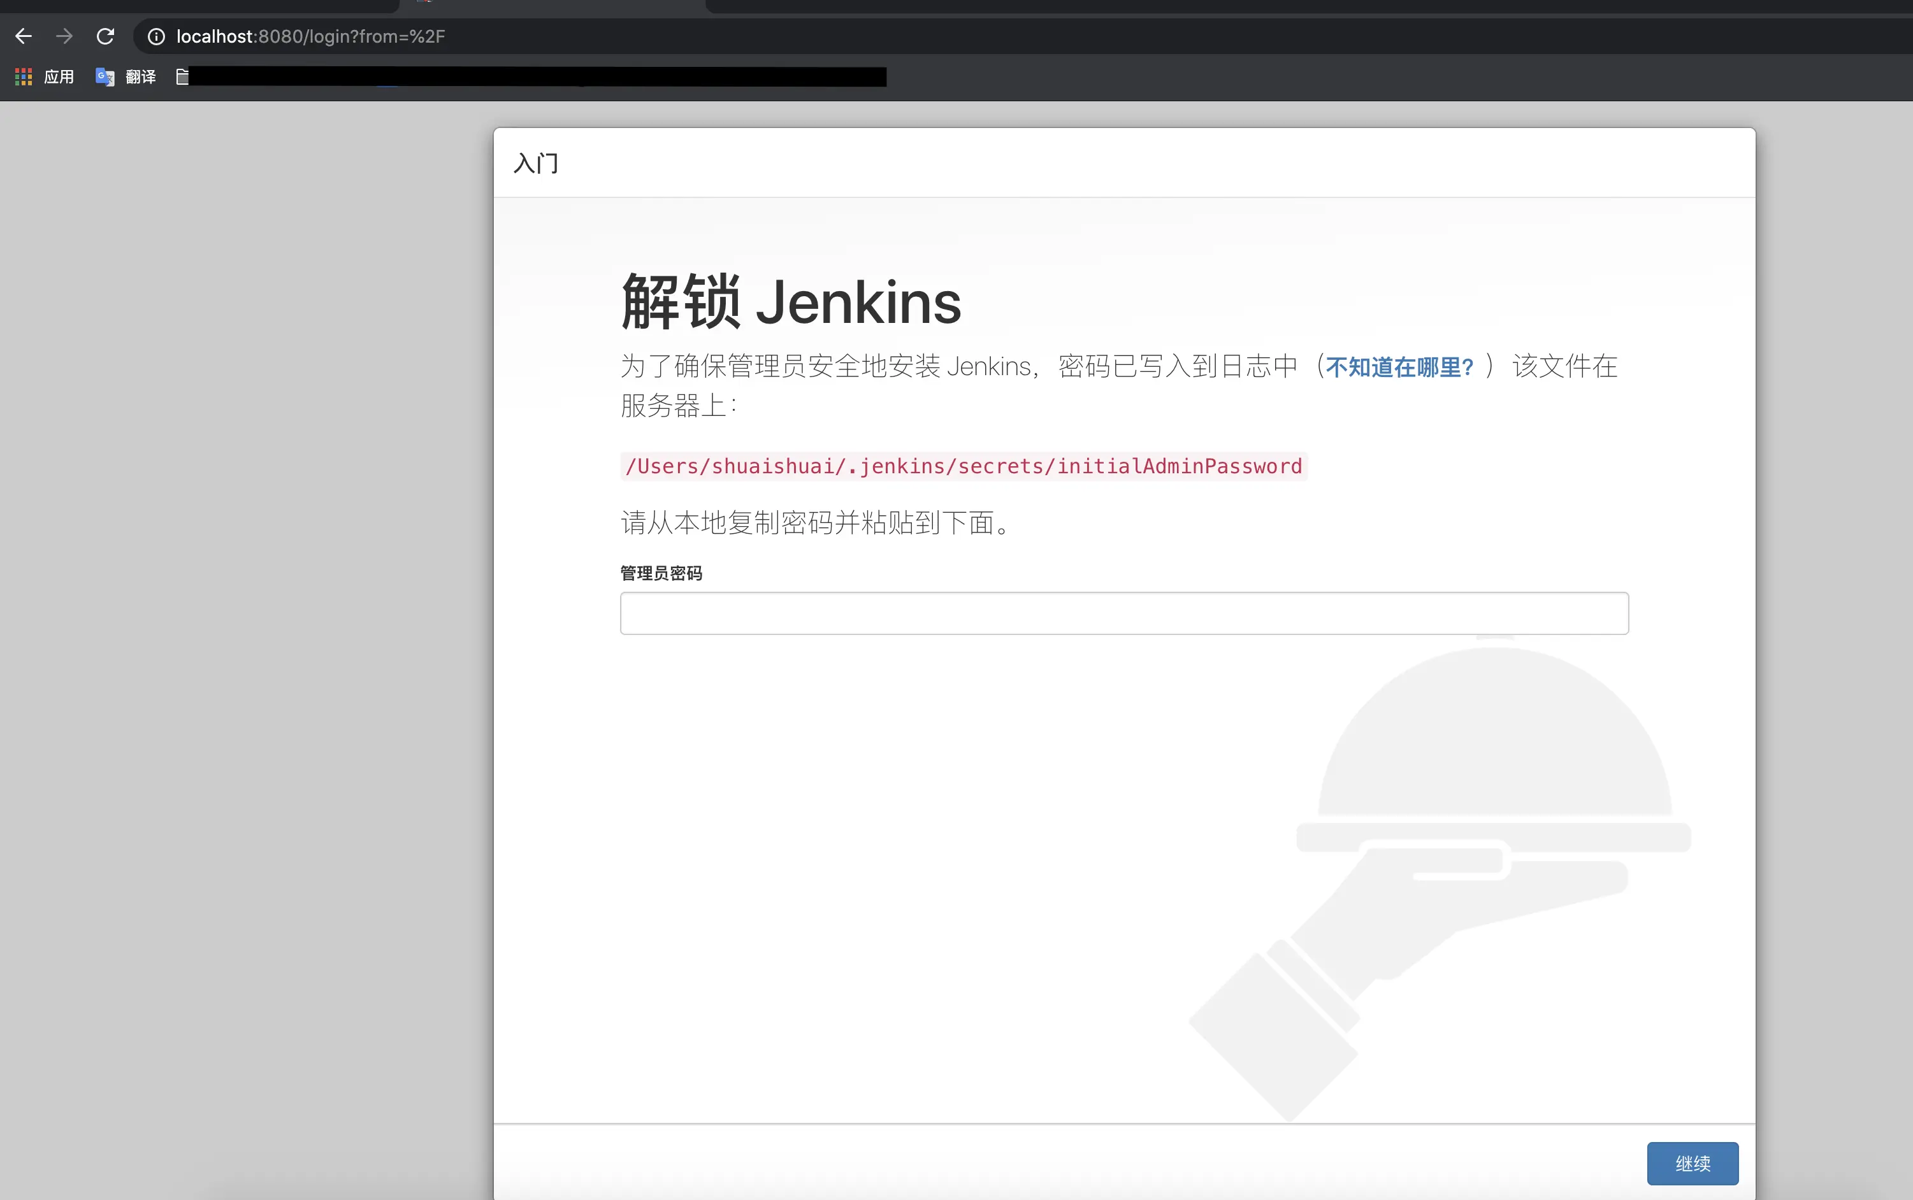Focus the administrator password input box

(x=1123, y=613)
